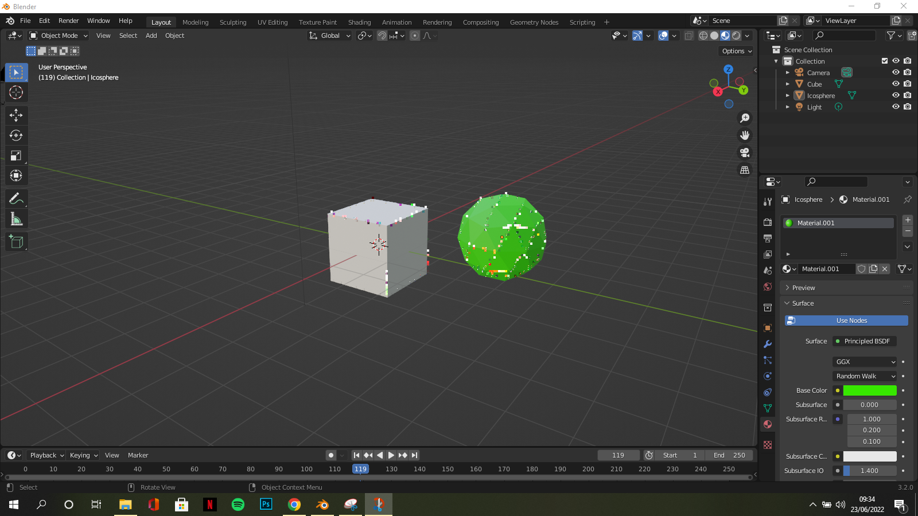
Task: Select the Measure tool
Action: [x=16, y=219]
